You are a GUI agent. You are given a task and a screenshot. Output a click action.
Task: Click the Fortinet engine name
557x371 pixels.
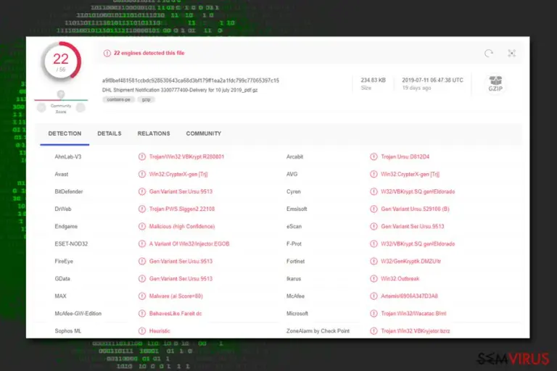tap(295, 261)
